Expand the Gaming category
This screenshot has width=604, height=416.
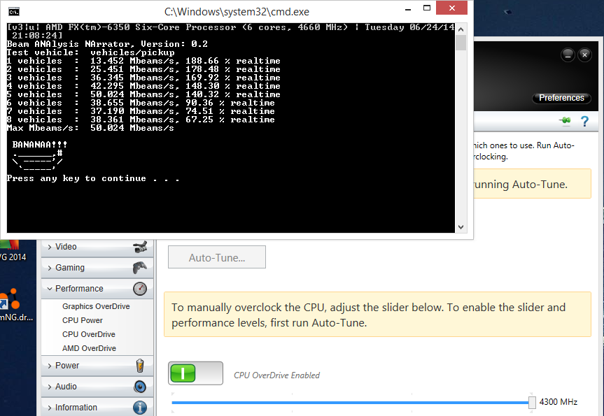pyautogui.click(x=97, y=268)
